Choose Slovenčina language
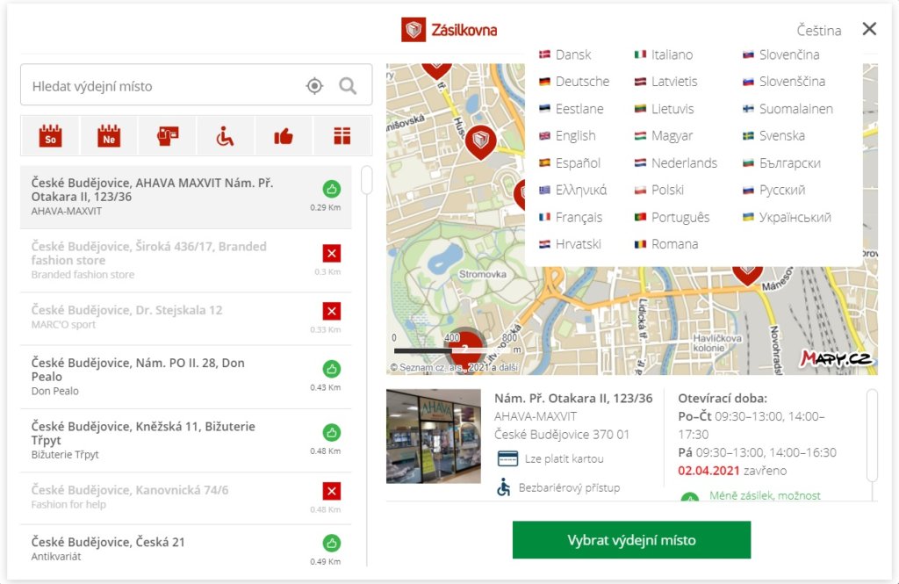The width and height of the screenshot is (899, 584). 781,54
